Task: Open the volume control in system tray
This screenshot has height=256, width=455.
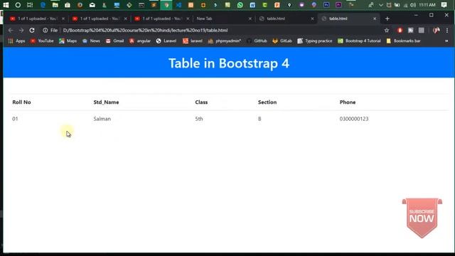Action: 413,5
